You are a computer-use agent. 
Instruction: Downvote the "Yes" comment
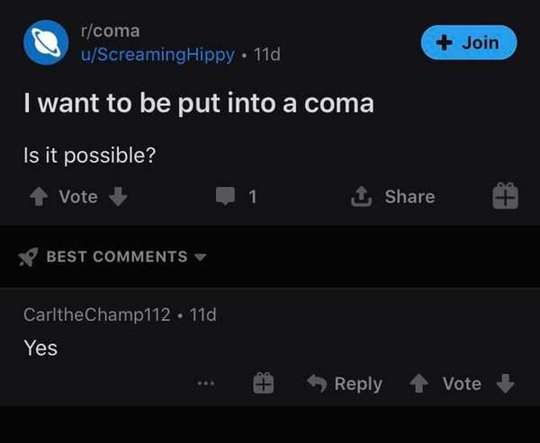pos(505,383)
